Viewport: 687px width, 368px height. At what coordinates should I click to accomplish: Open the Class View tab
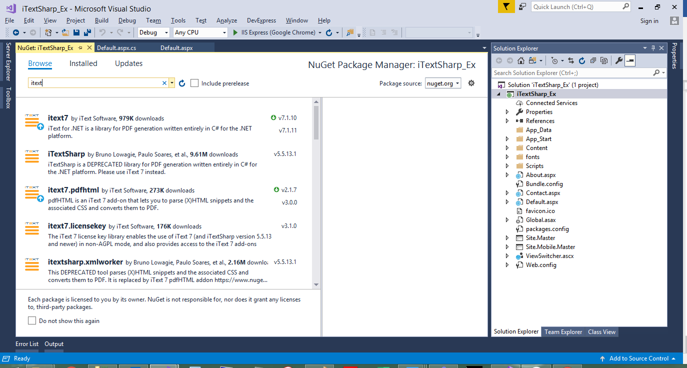(601, 331)
